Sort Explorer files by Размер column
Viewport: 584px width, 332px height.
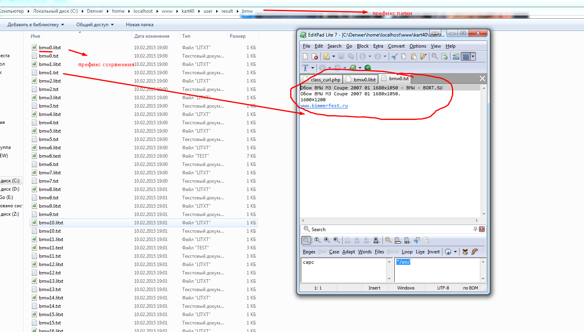coord(238,36)
